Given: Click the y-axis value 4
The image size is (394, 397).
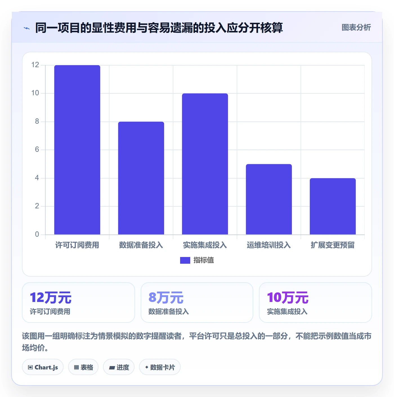Looking at the screenshot, I should click(x=37, y=178).
